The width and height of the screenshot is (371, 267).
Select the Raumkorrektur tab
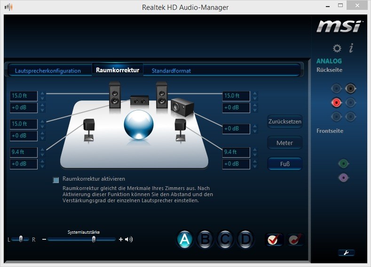(x=118, y=70)
